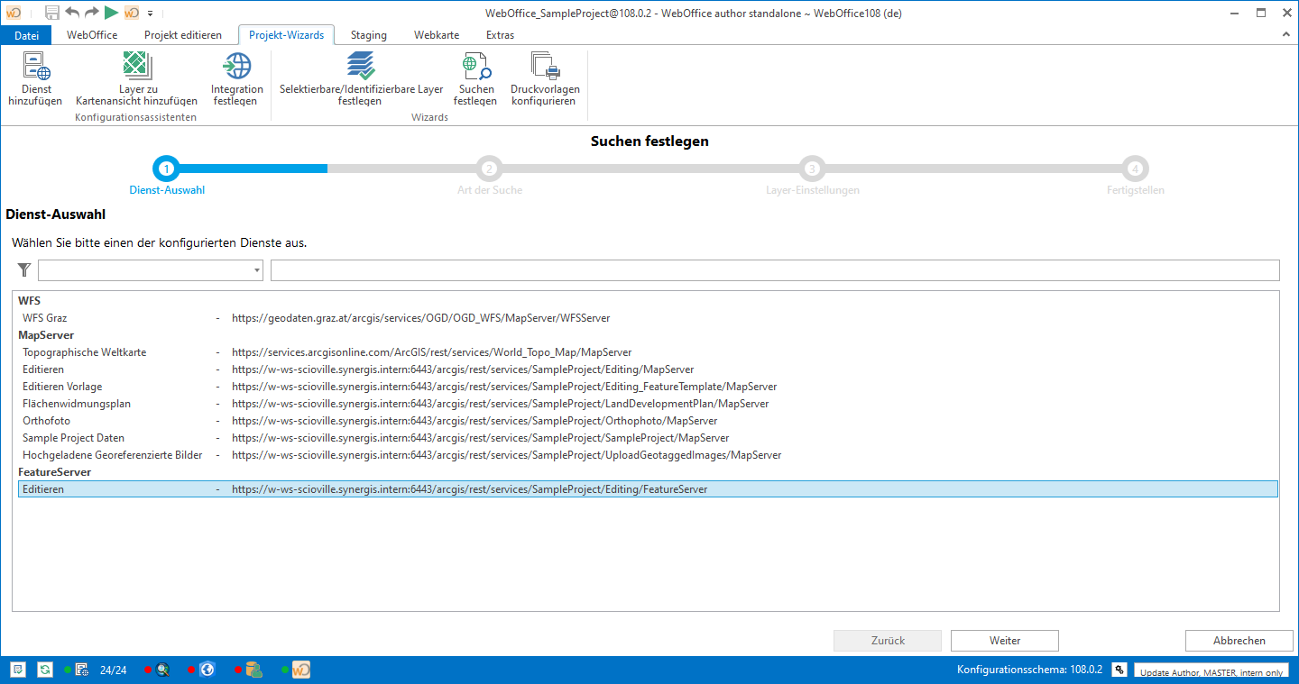This screenshot has height=684, width=1299.
Task: Click the gear icon beside Konfigurationsschema
Action: tap(1119, 670)
